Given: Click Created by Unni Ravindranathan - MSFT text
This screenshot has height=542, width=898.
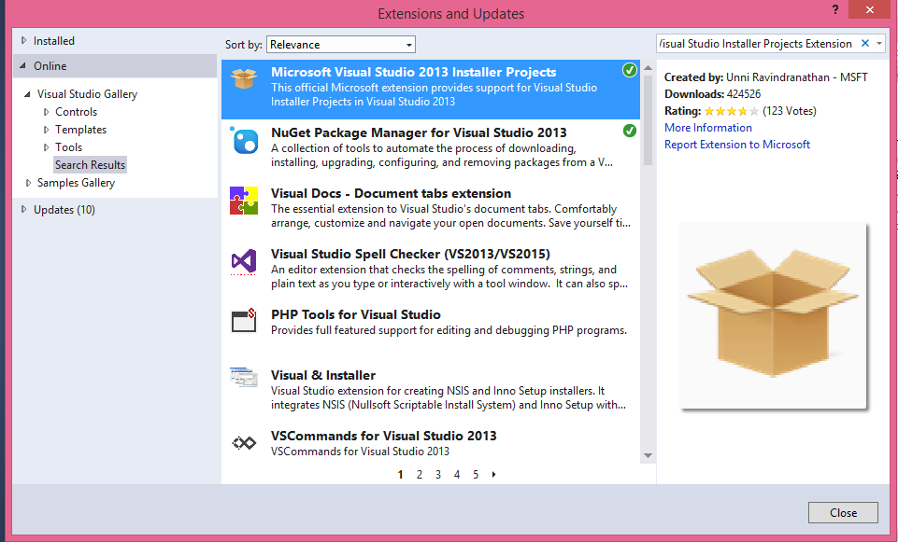Looking at the screenshot, I should (x=765, y=77).
